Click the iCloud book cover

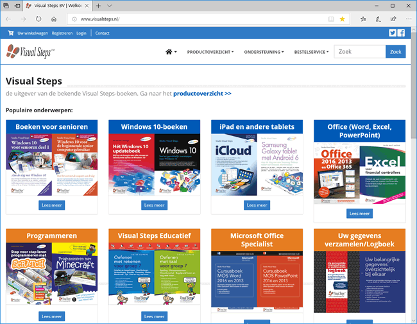(234, 165)
